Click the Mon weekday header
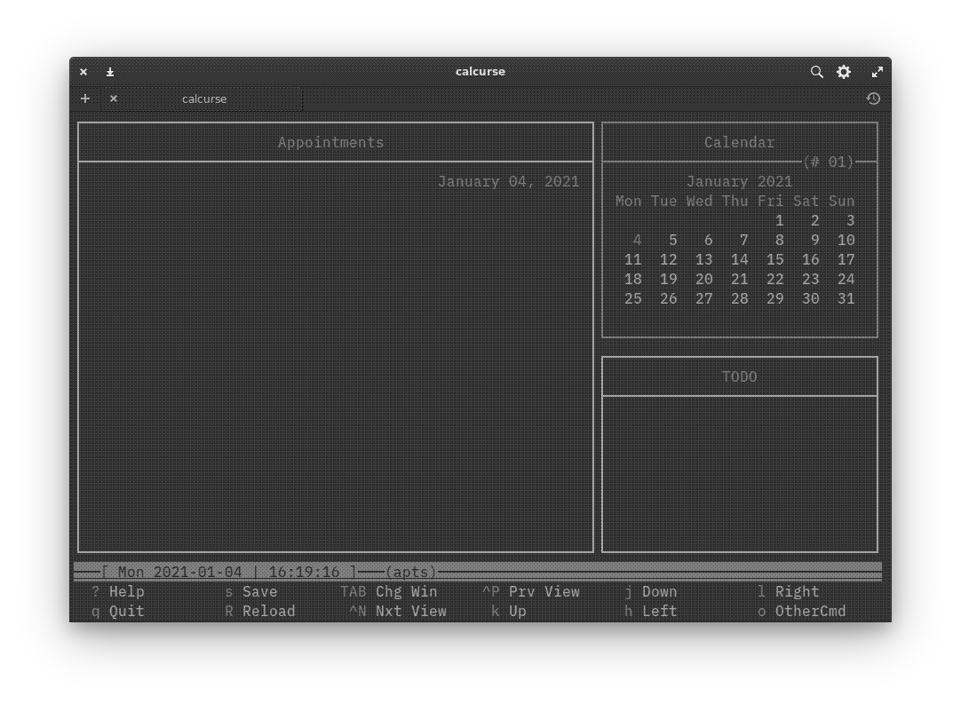The height and width of the screenshot is (704, 961). click(628, 201)
